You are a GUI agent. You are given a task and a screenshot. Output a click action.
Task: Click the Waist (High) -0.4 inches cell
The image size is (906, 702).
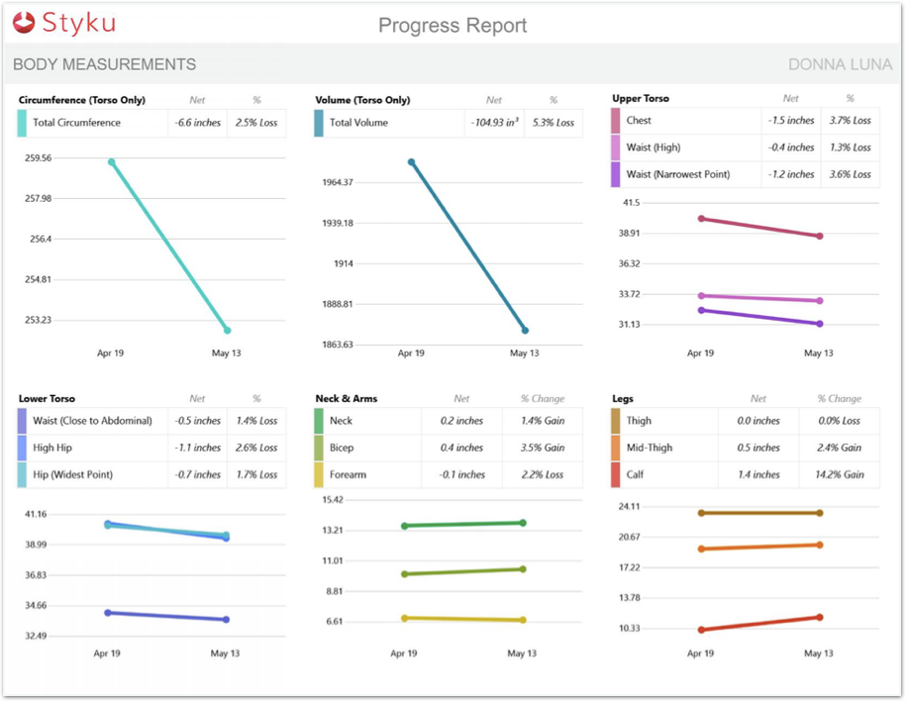(791, 148)
